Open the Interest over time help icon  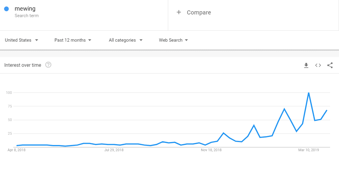(x=48, y=65)
